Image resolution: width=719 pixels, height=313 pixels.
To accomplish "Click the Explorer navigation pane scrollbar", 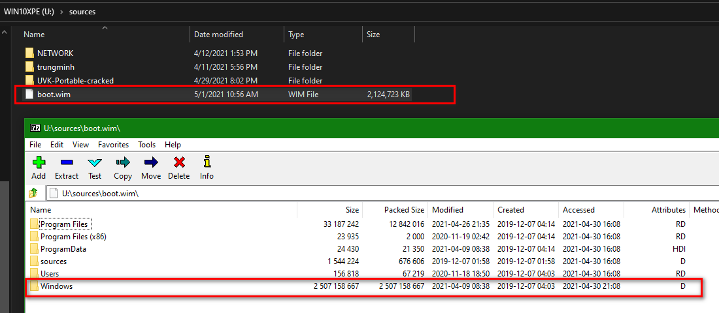I will coord(4,247).
